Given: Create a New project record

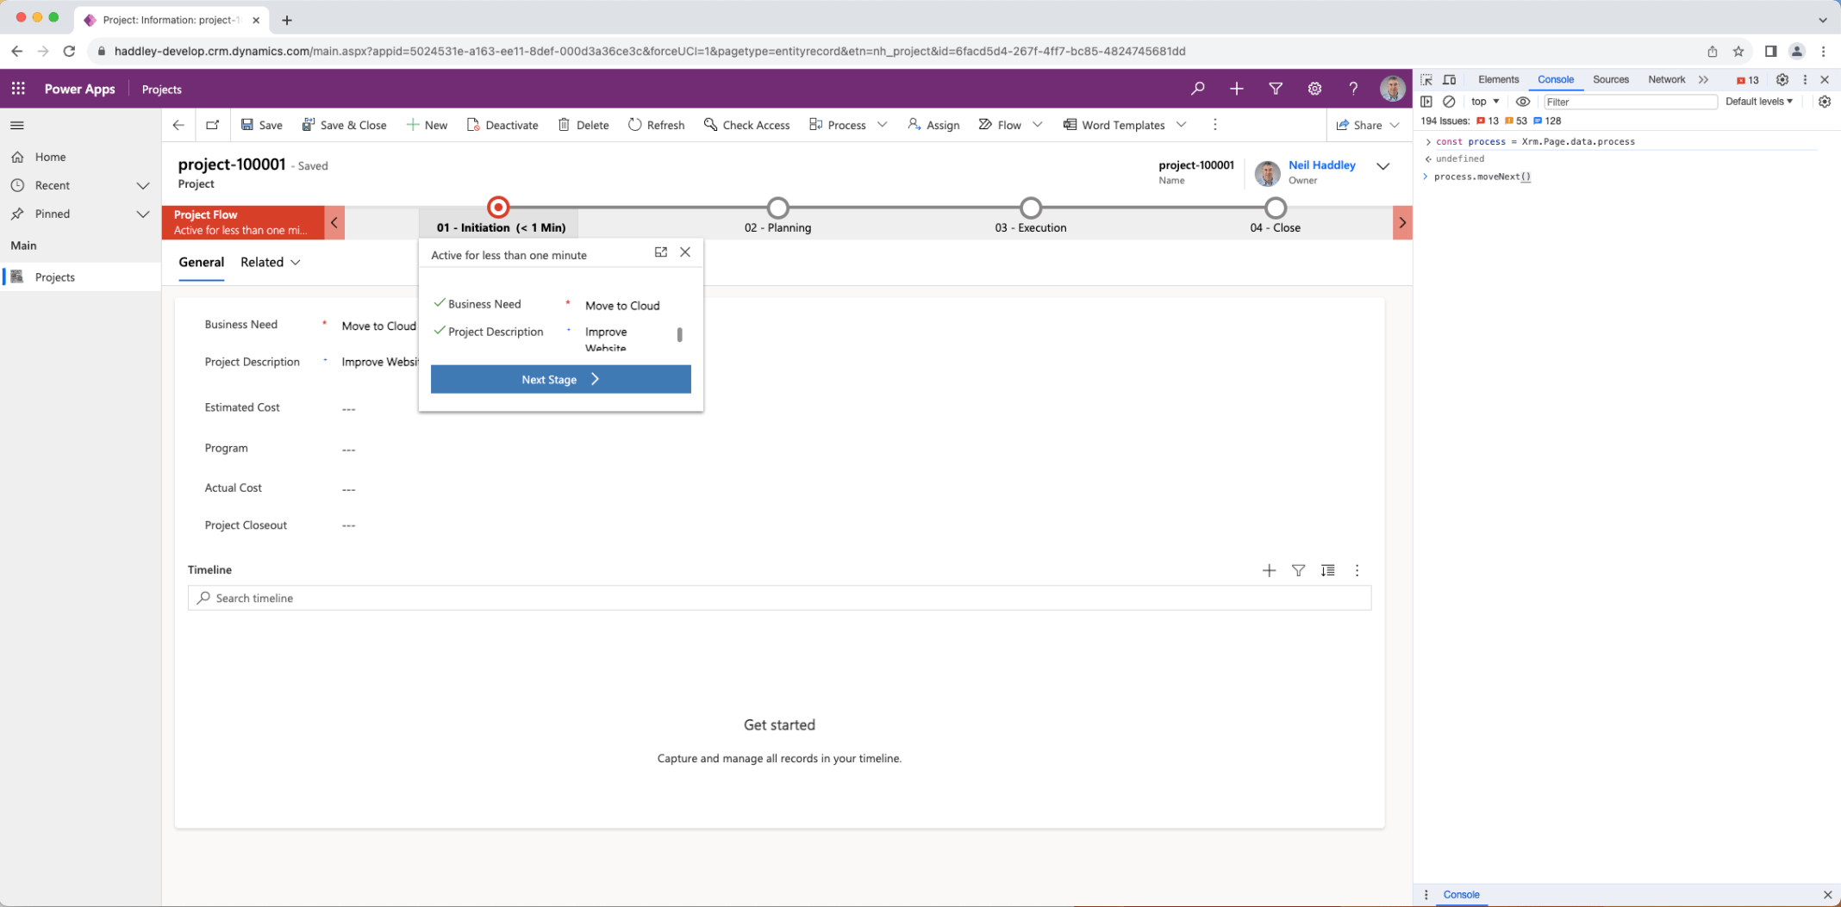Looking at the screenshot, I should pos(427,125).
